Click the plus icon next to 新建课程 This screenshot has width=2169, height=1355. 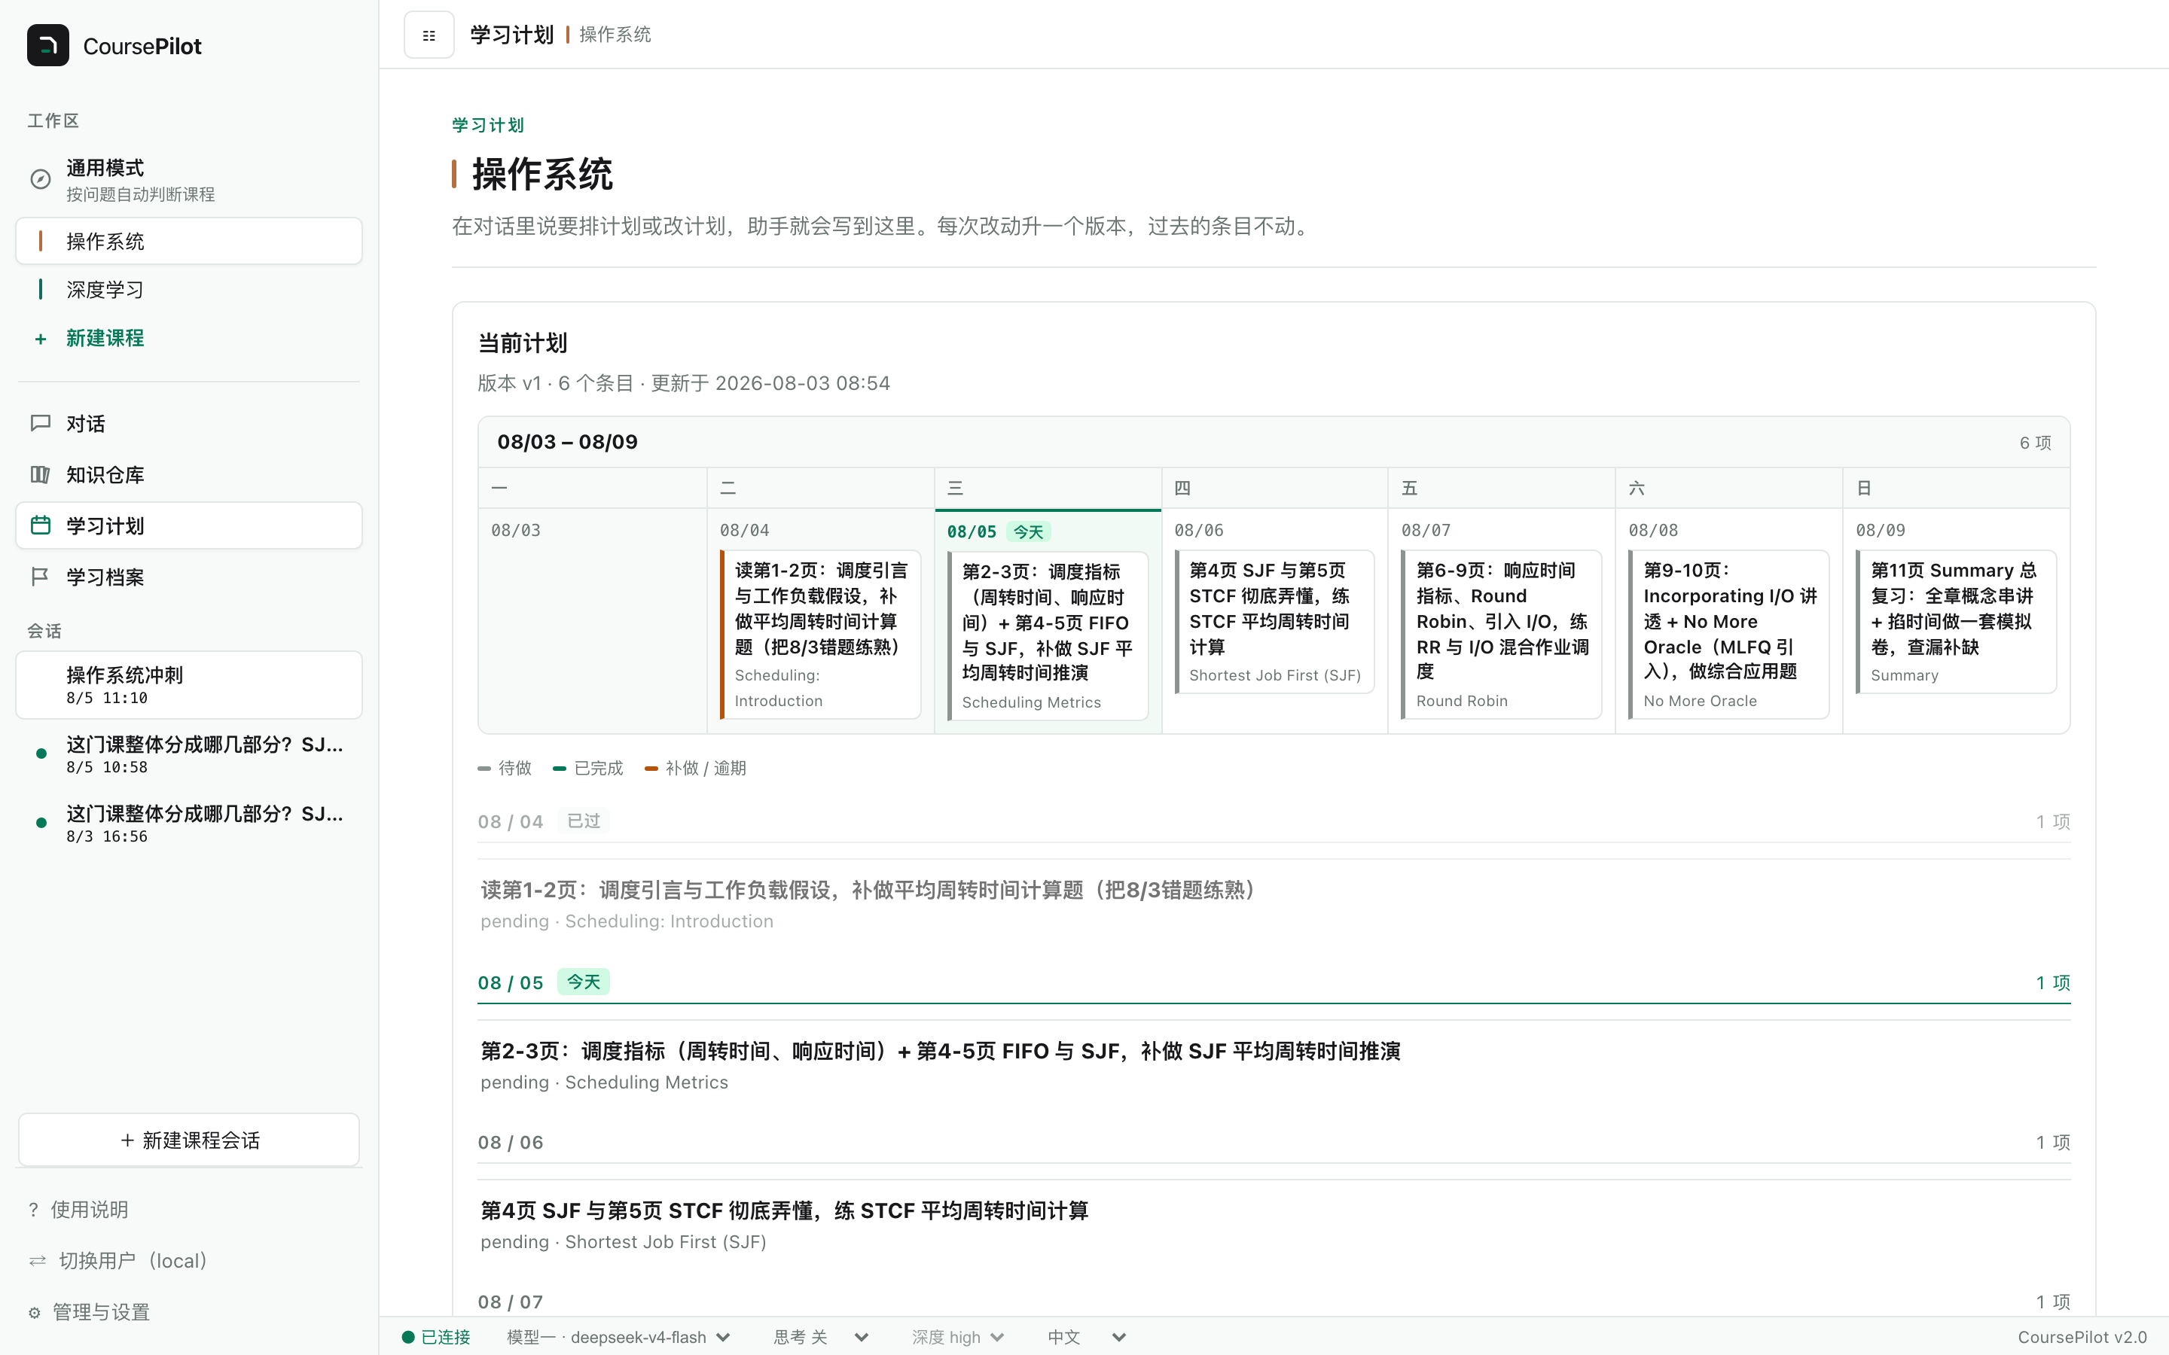point(41,339)
